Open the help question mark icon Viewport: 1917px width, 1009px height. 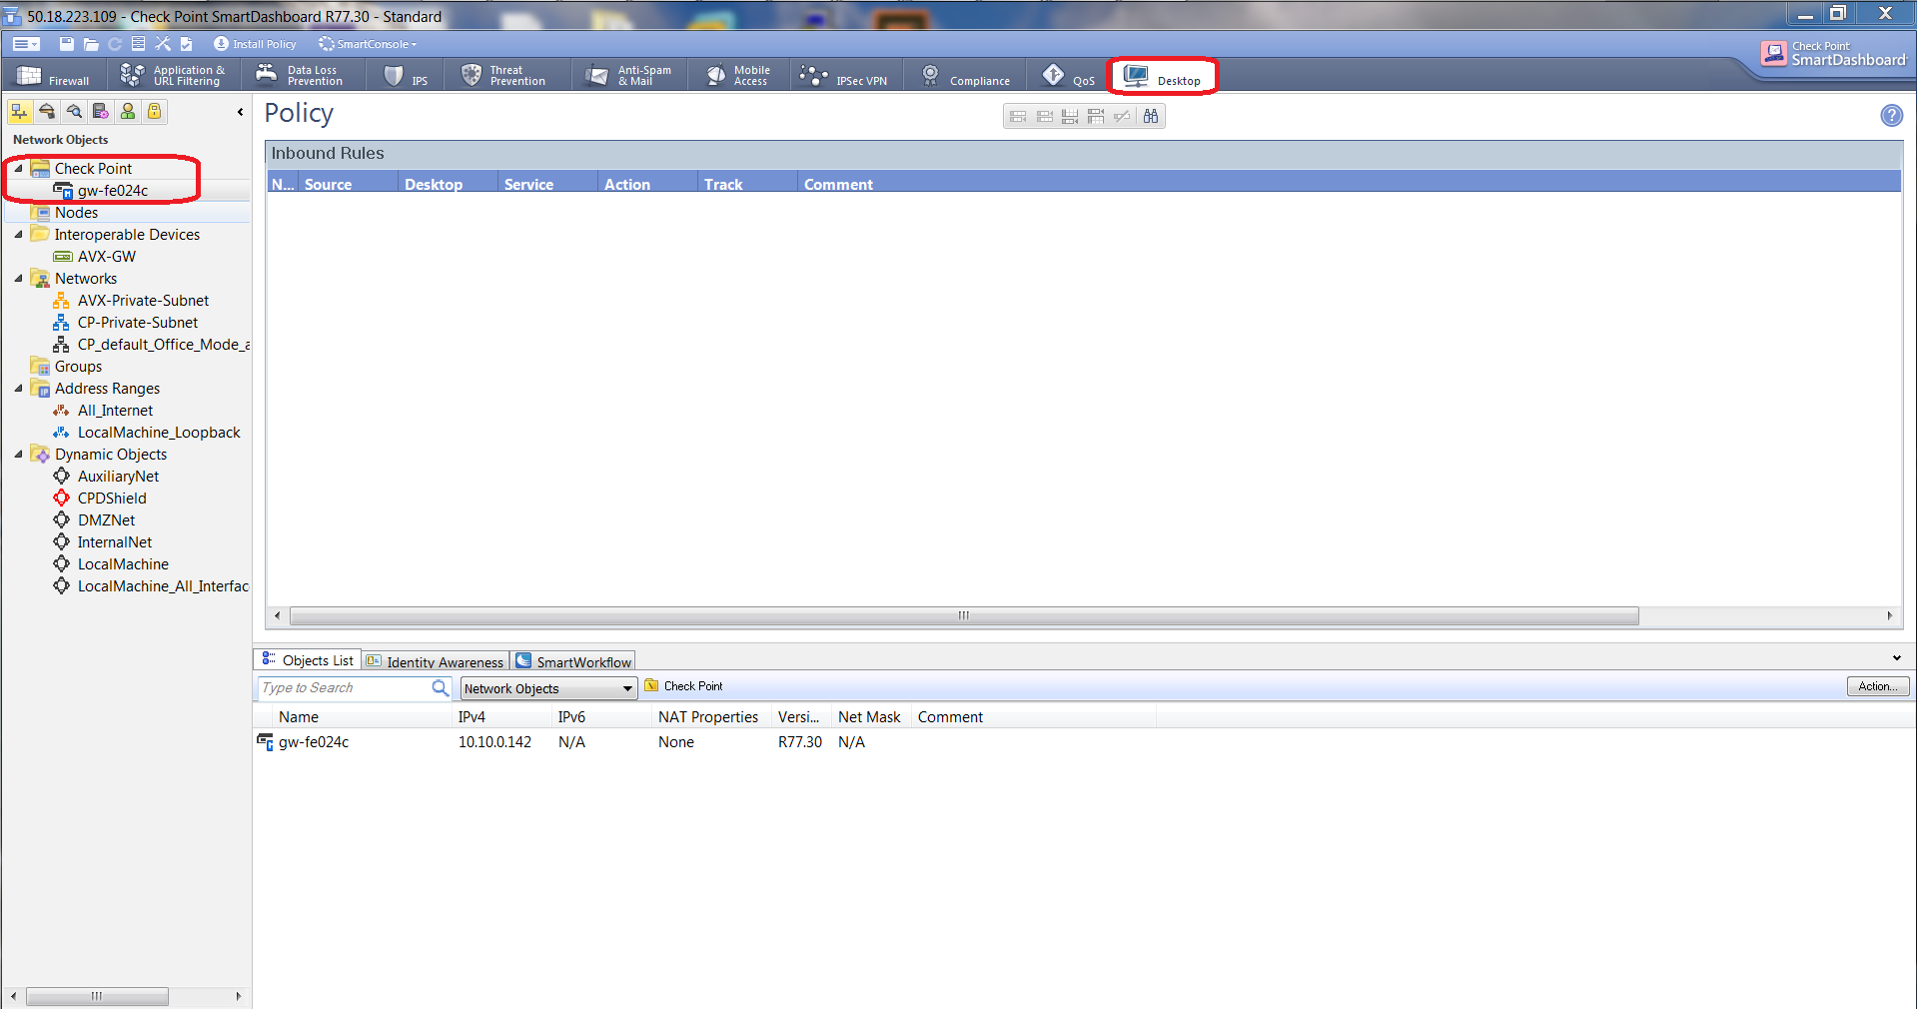coord(1891,116)
